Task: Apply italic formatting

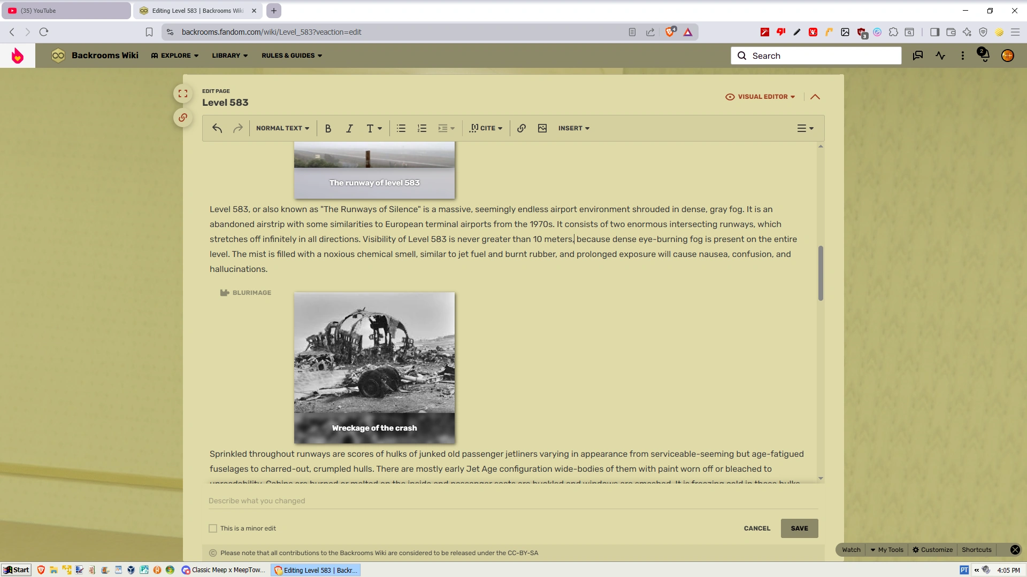Action: click(x=349, y=128)
